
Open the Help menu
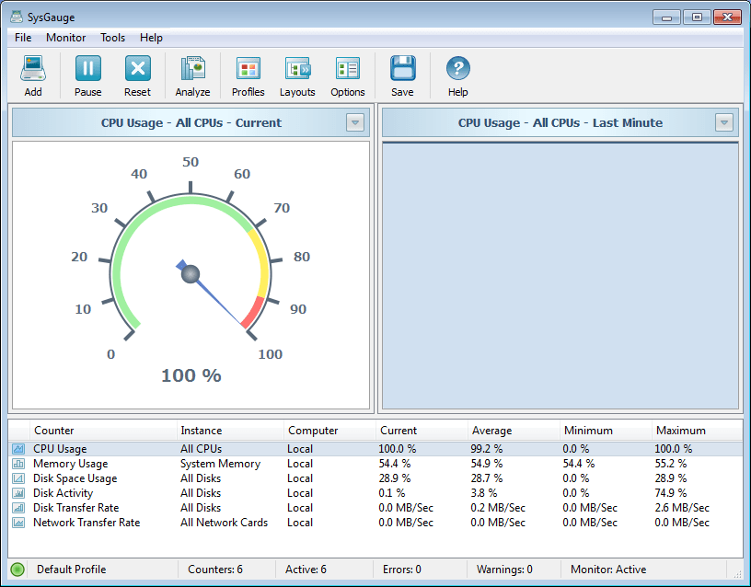[151, 38]
